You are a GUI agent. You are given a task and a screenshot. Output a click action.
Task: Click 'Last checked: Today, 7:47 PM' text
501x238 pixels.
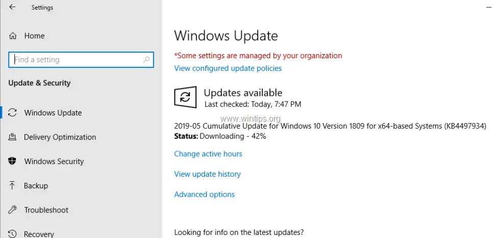[253, 104]
